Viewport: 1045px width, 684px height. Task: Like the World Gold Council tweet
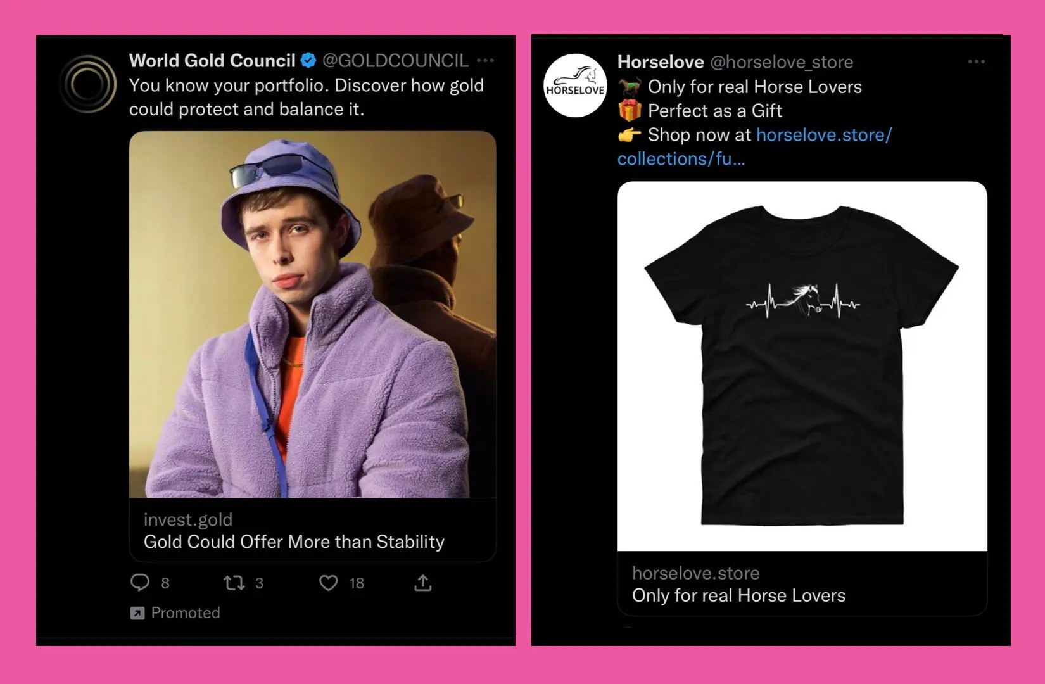pyautogui.click(x=328, y=583)
